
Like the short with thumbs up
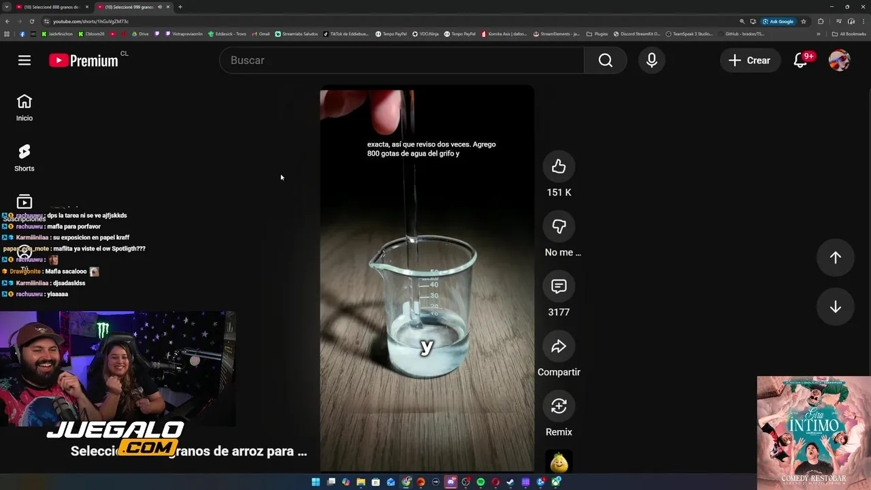click(x=559, y=167)
